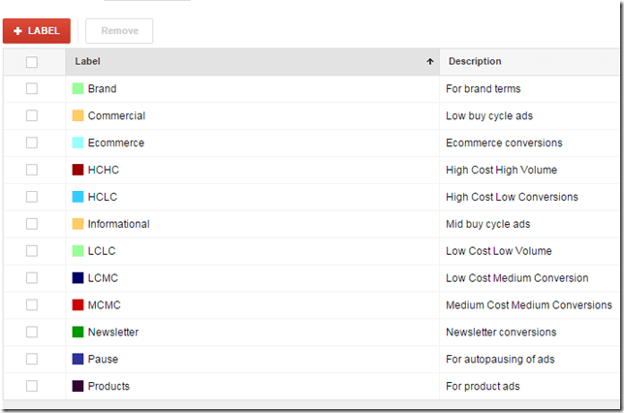
Task: Edit the Pause description 'For autopausing of ads'
Action: click(x=500, y=360)
